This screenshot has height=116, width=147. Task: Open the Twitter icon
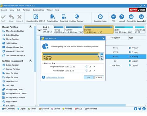140,109
